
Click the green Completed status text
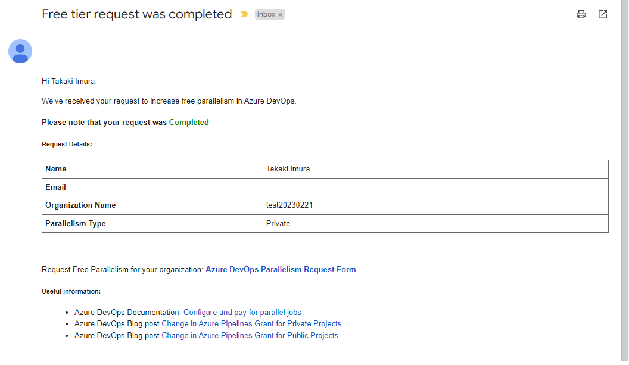click(x=189, y=123)
